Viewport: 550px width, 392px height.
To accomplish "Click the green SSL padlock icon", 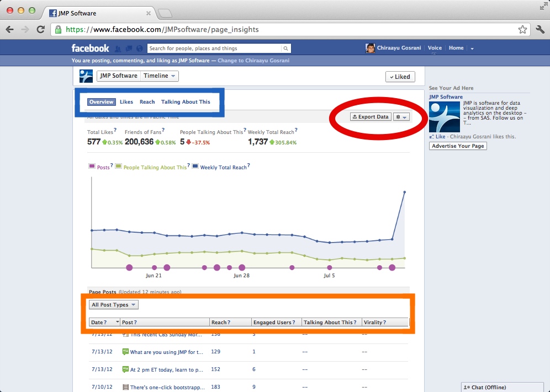I will coord(58,29).
